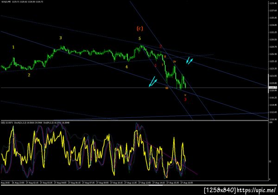The height and width of the screenshot is (195, 278).
Task: Click the highlighted current price tag on the axis
Action: pyautogui.click(x=273, y=88)
